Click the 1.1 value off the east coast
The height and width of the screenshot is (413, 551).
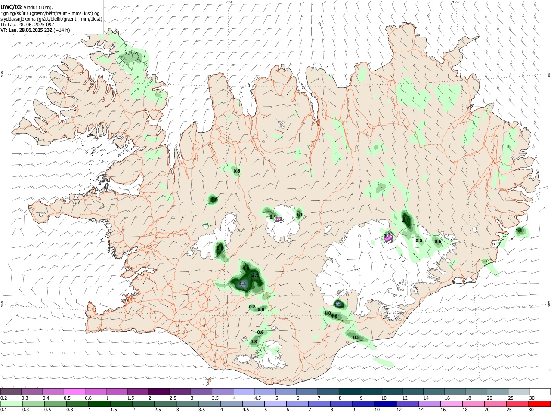(x=519, y=231)
